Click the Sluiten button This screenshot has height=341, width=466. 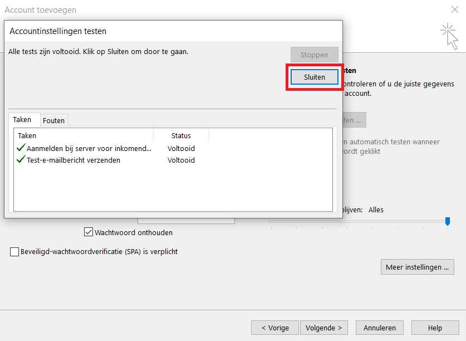[314, 77]
